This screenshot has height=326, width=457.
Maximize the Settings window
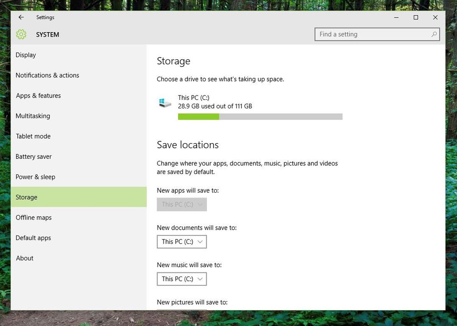[415, 17]
